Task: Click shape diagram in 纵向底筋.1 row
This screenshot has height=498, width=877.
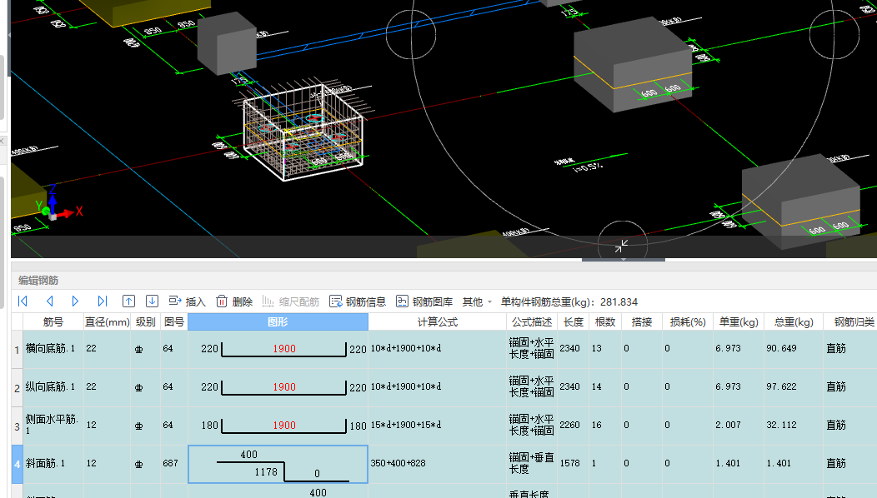Action: click(x=278, y=388)
